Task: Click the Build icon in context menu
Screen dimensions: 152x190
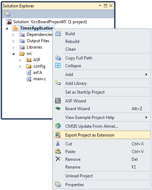Action: (58, 33)
